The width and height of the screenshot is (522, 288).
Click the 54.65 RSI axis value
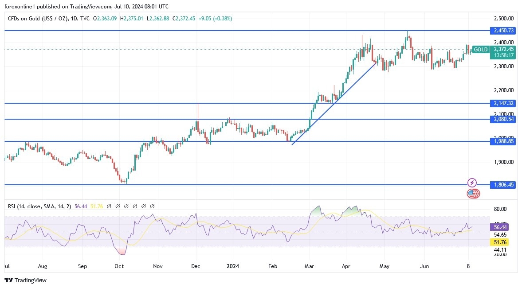[x=500, y=235]
